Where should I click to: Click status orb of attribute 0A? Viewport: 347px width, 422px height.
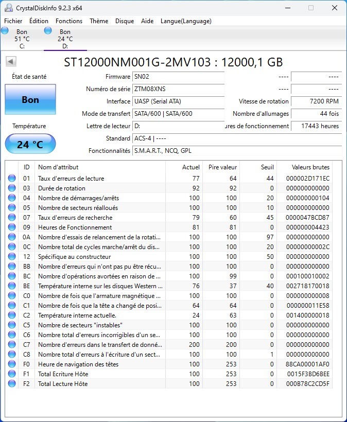coord(12,237)
